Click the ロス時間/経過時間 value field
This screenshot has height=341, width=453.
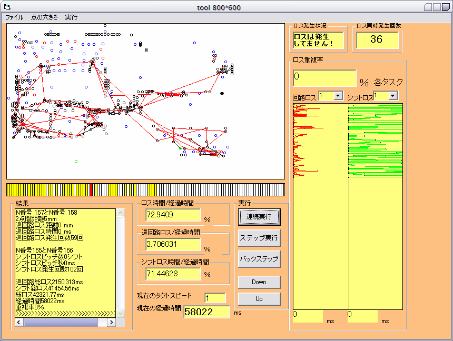coord(173,215)
